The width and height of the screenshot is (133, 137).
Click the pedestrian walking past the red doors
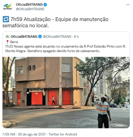(53, 101)
